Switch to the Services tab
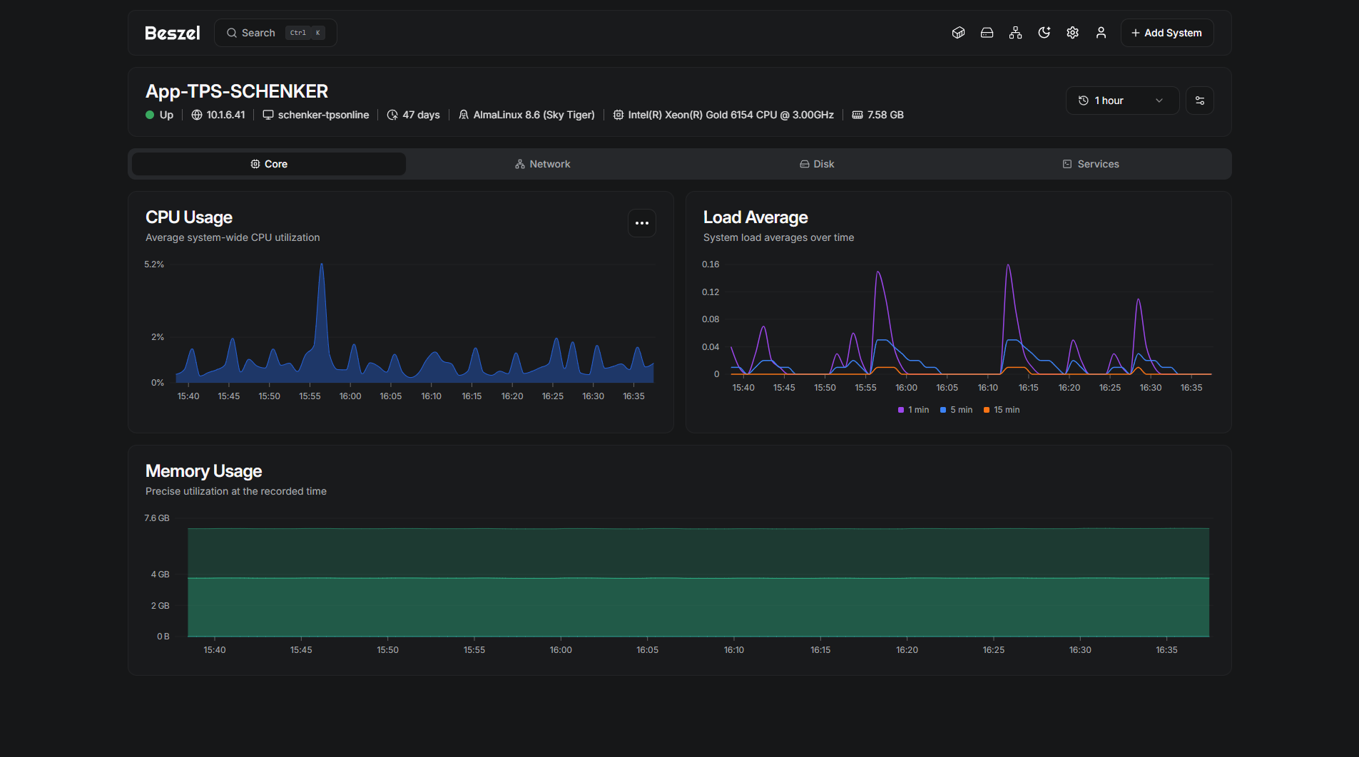The width and height of the screenshot is (1359, 757). 1091,164
